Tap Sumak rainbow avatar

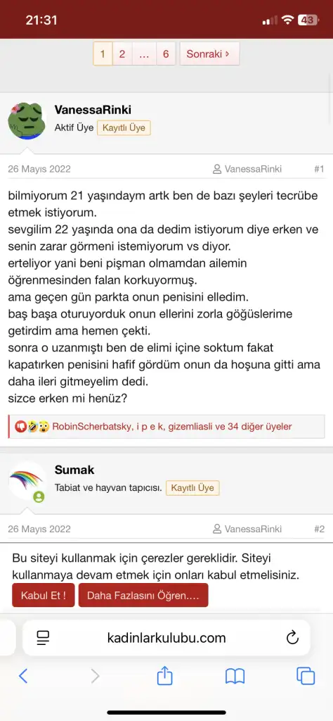[x=27, y=481]
